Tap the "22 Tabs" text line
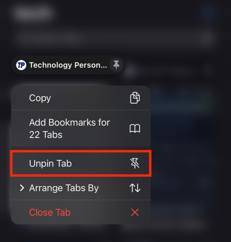 [46, 135]
